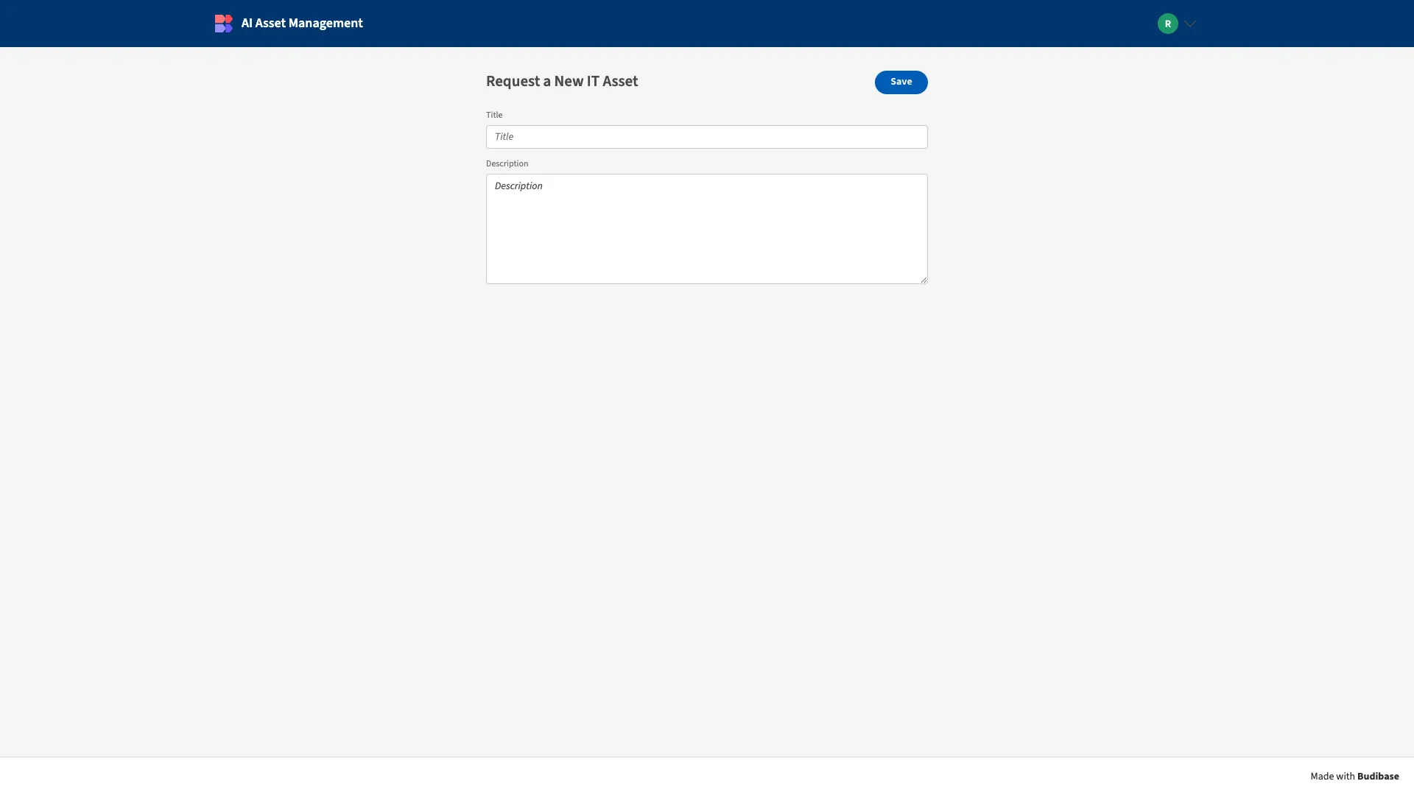Image resolution: width=1414 pixels, height=795 pixels.
Task: Save the new IT asset request
Action: point(901,82)
